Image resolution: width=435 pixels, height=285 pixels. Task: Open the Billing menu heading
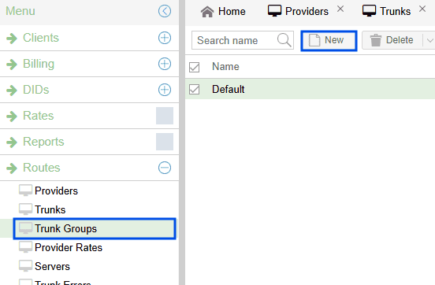tap(39, 64)
